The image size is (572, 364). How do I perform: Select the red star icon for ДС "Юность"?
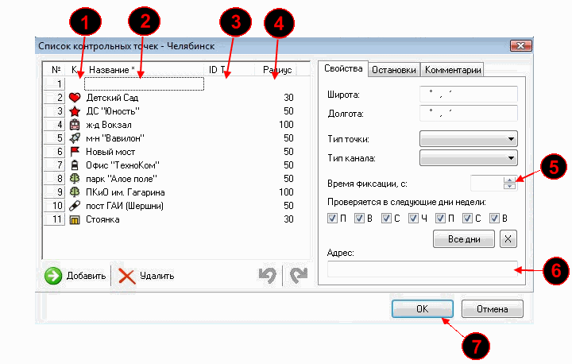75,111
